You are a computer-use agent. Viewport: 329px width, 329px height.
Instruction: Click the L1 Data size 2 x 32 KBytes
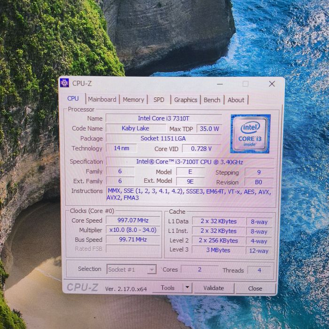point(219,221)
